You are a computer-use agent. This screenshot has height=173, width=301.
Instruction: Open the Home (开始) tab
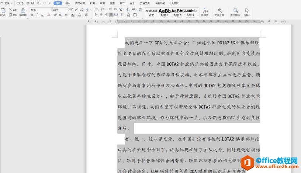58,3
